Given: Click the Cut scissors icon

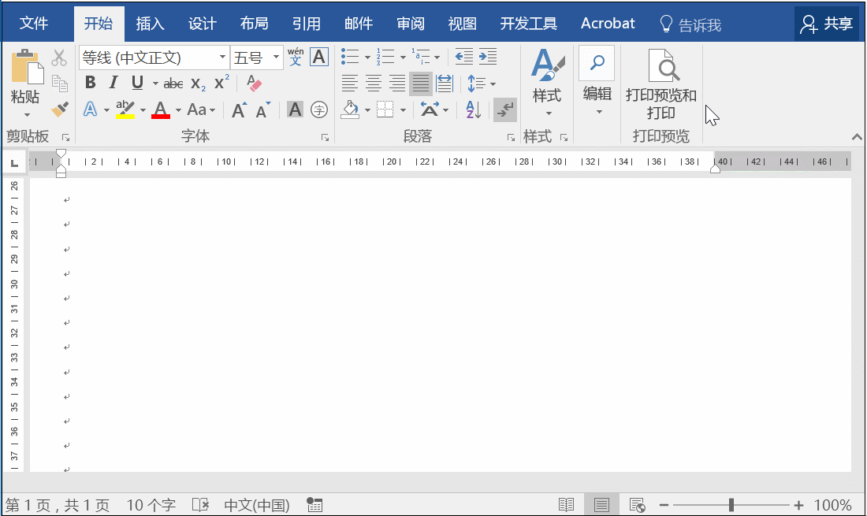Looking at the screenshot, I should point(59,58).
